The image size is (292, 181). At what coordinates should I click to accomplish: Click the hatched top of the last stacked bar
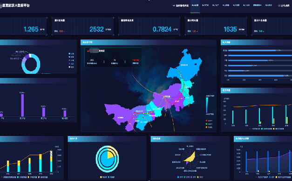pyautogui.click(x=51, y=154)
